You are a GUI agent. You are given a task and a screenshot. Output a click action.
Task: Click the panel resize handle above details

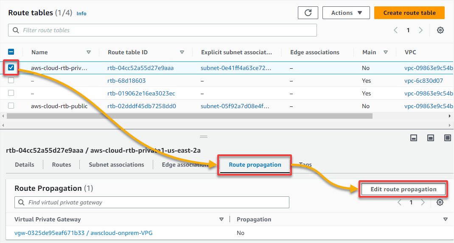tap(204, 136)
